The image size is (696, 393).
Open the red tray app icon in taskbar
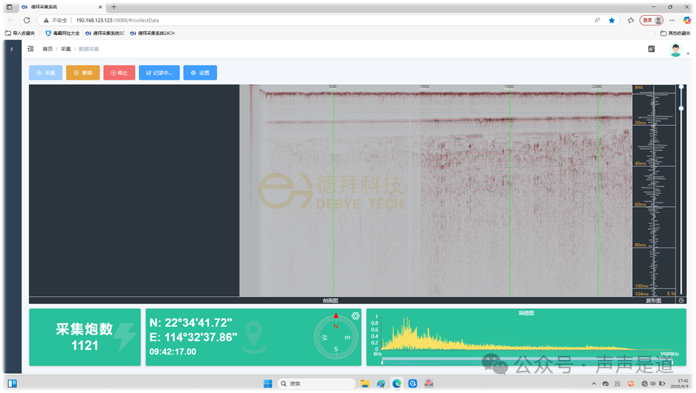click(428, 383)
